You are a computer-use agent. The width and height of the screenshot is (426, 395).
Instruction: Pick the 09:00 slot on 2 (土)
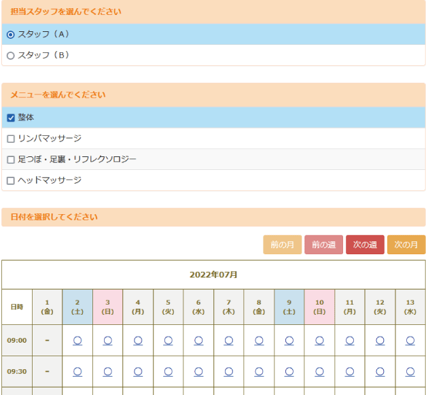(77, 340)
